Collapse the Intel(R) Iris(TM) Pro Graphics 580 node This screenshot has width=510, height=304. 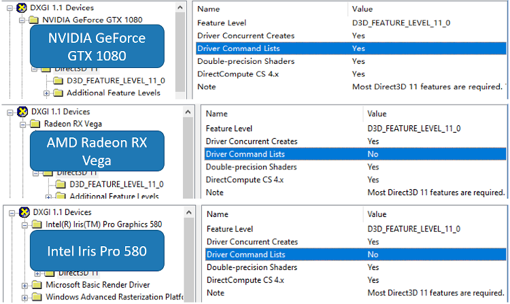click(23, 224)
